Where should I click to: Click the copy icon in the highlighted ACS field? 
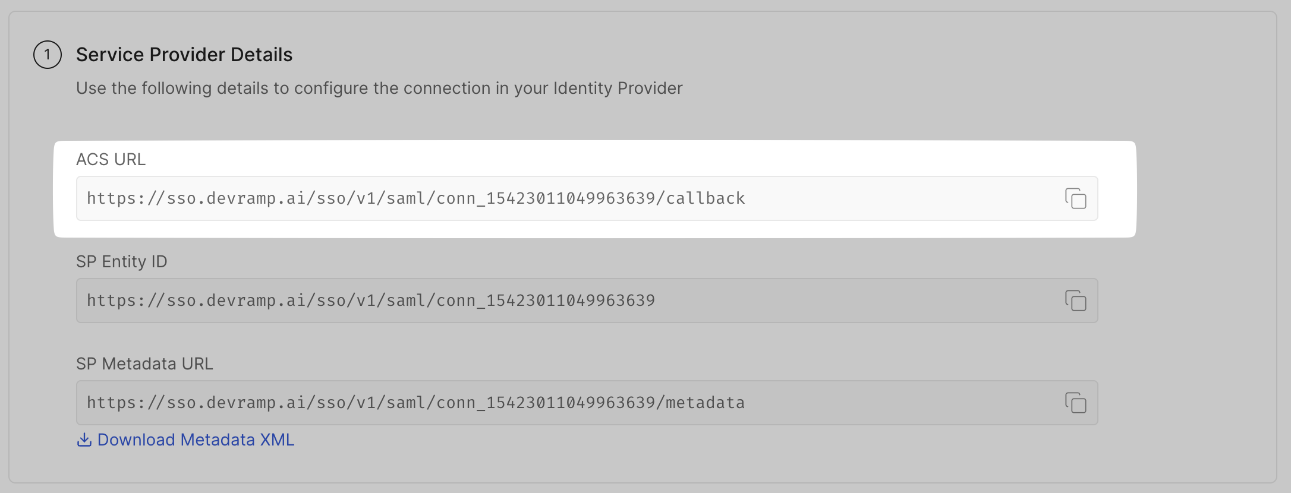[x=1077, y=198]
